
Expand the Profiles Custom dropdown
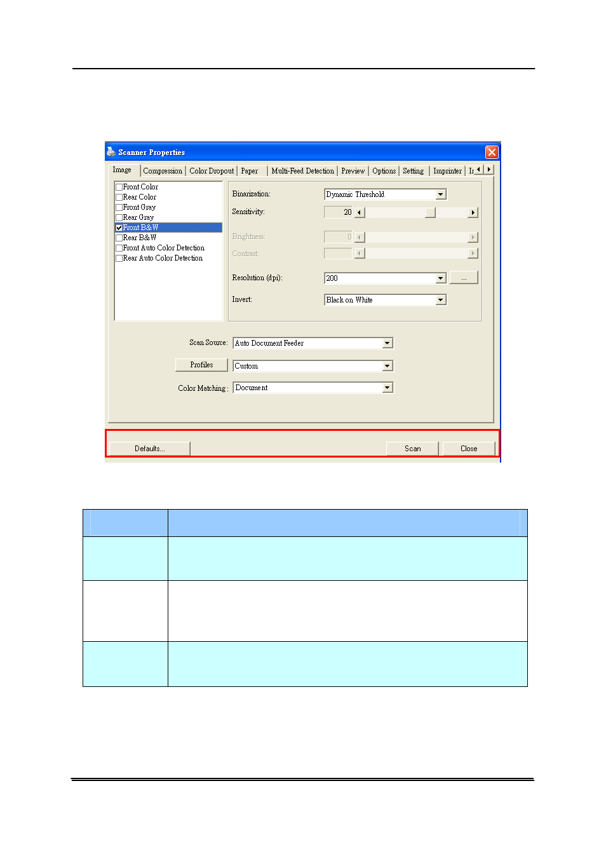pyautogui.click(x=387, y=366)
